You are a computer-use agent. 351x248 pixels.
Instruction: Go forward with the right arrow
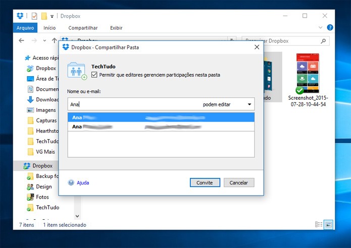pyautogui.click(x=34, y=40)
